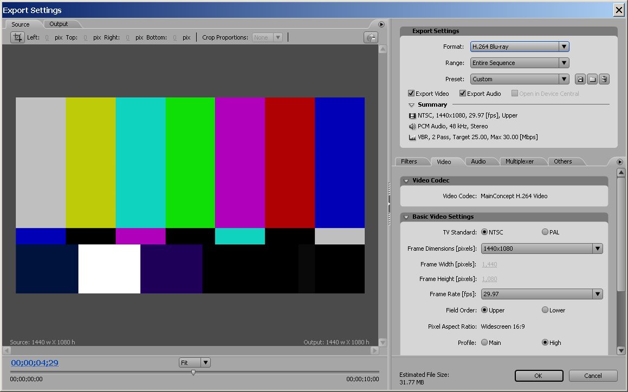Image resolution: width=628 pixels, height=392 pixels.
Task: Click the Import Preset folder icon
Action: click(592, 79)
